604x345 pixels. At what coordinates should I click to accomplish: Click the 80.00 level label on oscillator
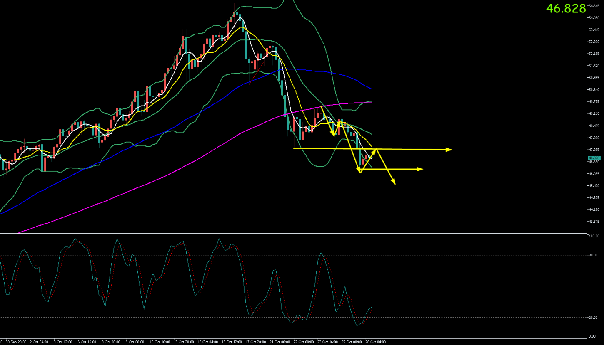click(593, 255)
